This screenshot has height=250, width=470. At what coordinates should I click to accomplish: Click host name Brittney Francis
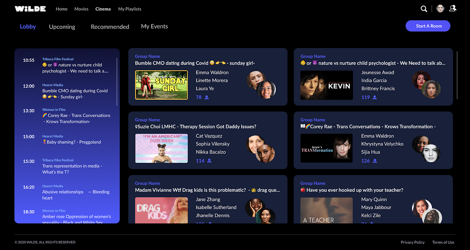(378, 88)
